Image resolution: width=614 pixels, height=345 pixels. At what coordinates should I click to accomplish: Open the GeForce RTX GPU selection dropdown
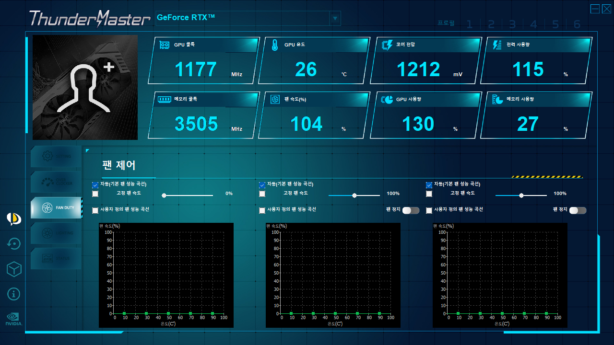pos(335,19)
